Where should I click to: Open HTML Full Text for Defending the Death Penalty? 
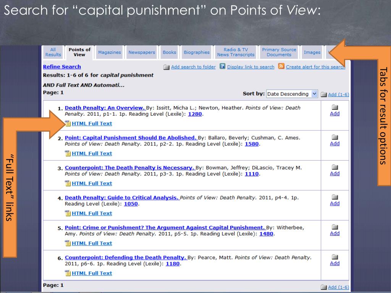pyautogui.click(x=92, y=273)
